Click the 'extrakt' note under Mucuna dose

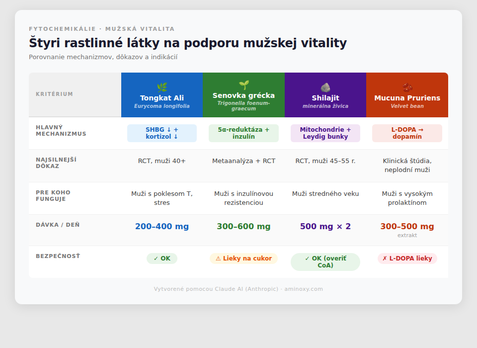point(407,235)
